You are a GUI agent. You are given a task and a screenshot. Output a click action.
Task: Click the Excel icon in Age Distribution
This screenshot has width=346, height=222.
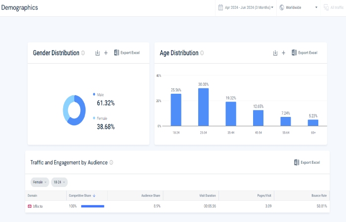click(x=294, y=52)
